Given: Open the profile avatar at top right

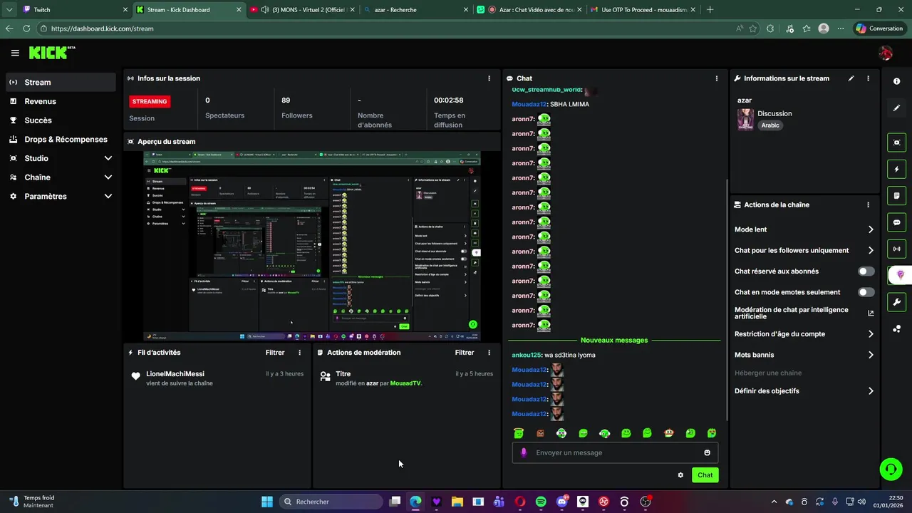Looking at the screenshot, I should (886, 53).
